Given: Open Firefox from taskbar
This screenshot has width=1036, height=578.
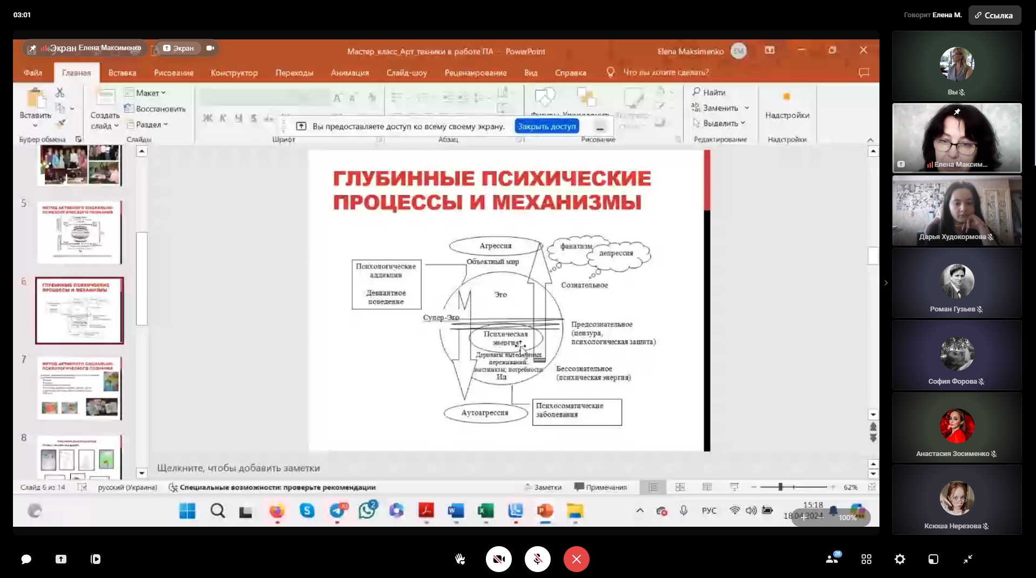Looking at the screenshot, I should pyautogui.click(x=277, y=511).
